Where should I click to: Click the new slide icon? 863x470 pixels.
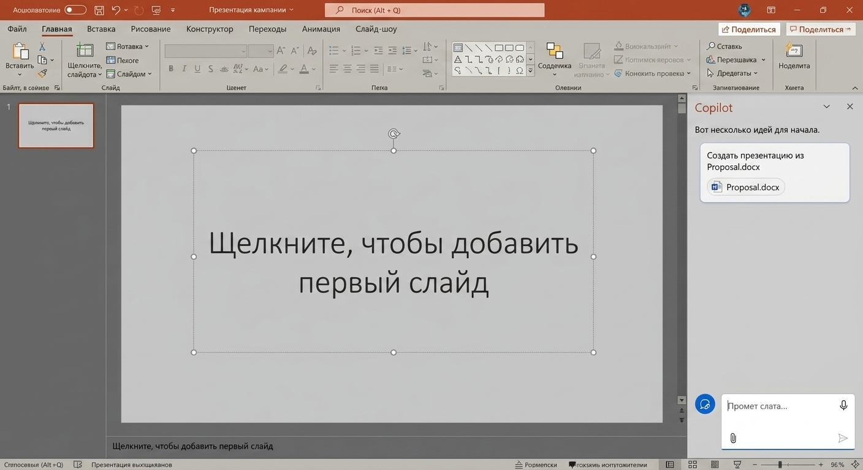pos(85,51)
